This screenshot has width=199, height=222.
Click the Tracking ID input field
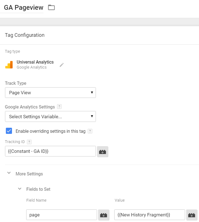[50, 151]
